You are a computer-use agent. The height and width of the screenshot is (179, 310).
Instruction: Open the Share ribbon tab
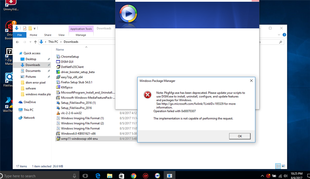(48, 35)
